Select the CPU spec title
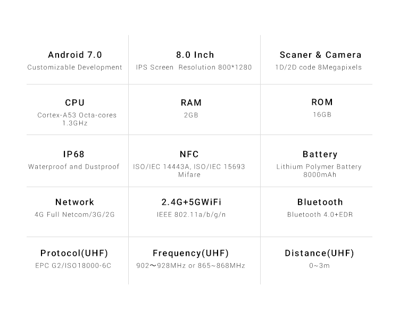The height and width of the screenshot is (319, 399). click(75, 103)
